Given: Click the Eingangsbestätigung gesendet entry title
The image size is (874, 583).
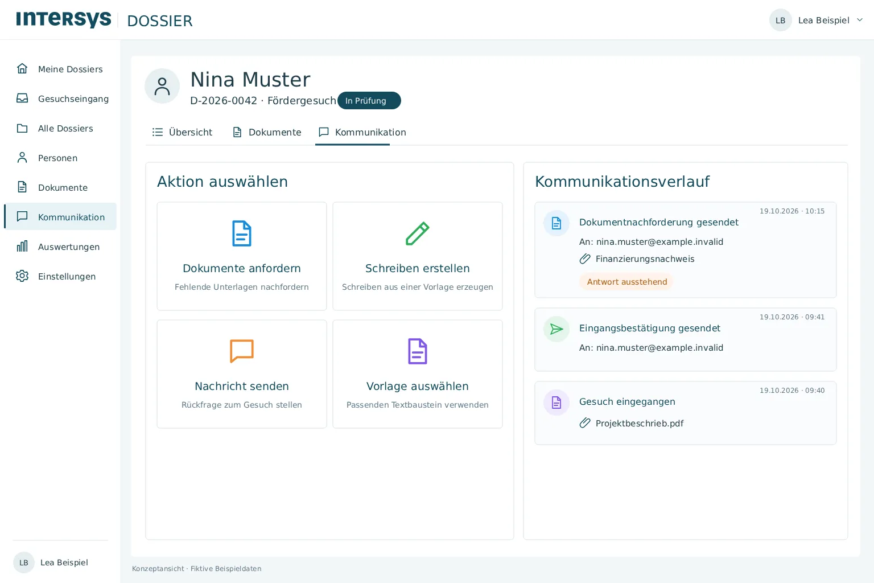Looking at the screenshot, I should [649, 328].
